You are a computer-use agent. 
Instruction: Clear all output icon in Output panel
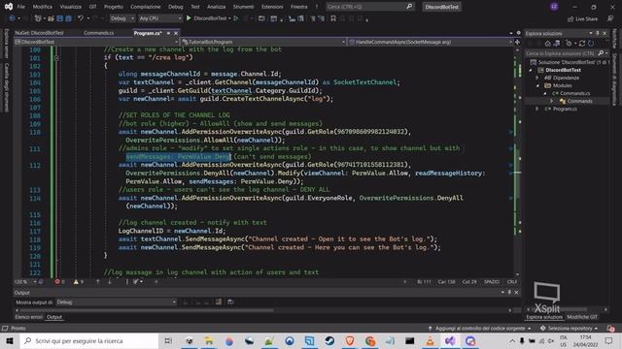pyautogui.click(x=218, y=301)
